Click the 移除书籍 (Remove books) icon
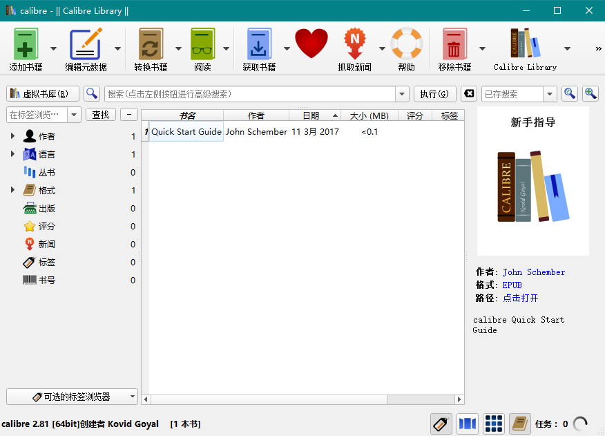Screen dimensions: 605x436 (454, 44)
